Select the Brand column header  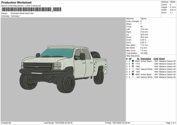[x=163, y=58]
